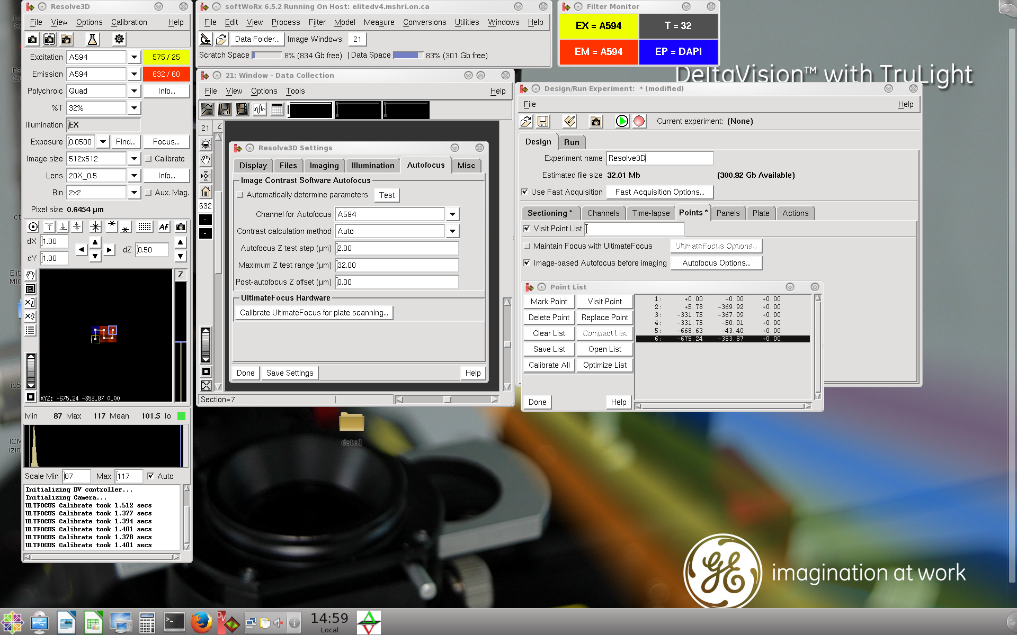Click the Firefox icon in the taskbar
The width and height of the screenshot is (1017, 635).
point(201,622)
